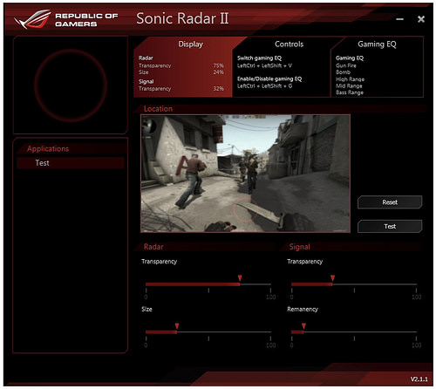Click the ROG Republic of Gamers logo
The image size is (436, 389).
pos(66,19)
